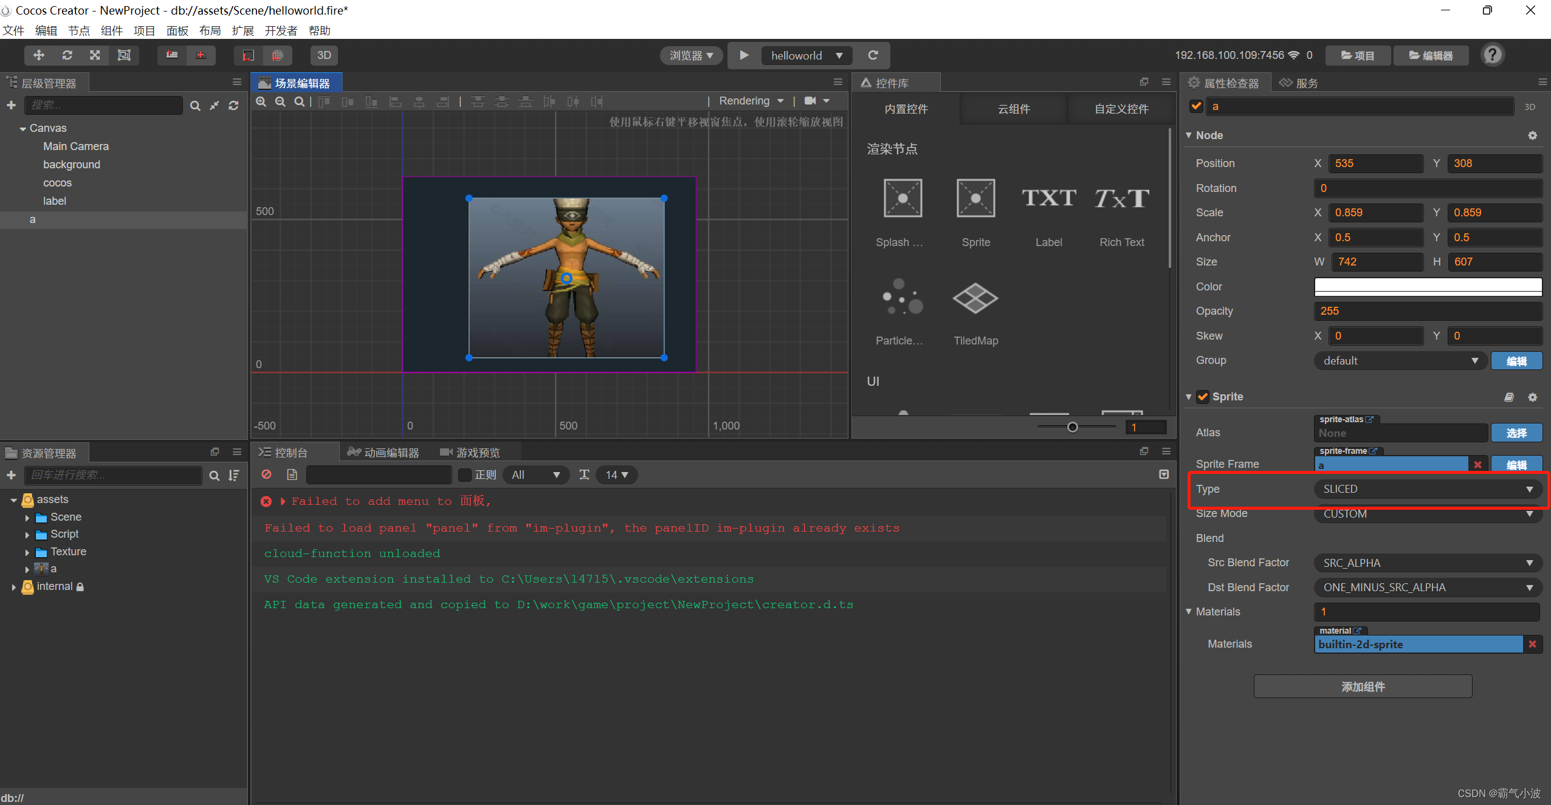Image resolution: width=1551 pixels, height=805 pixels.
Task: Switch to 服务 tab
Action: (1299, 83)
